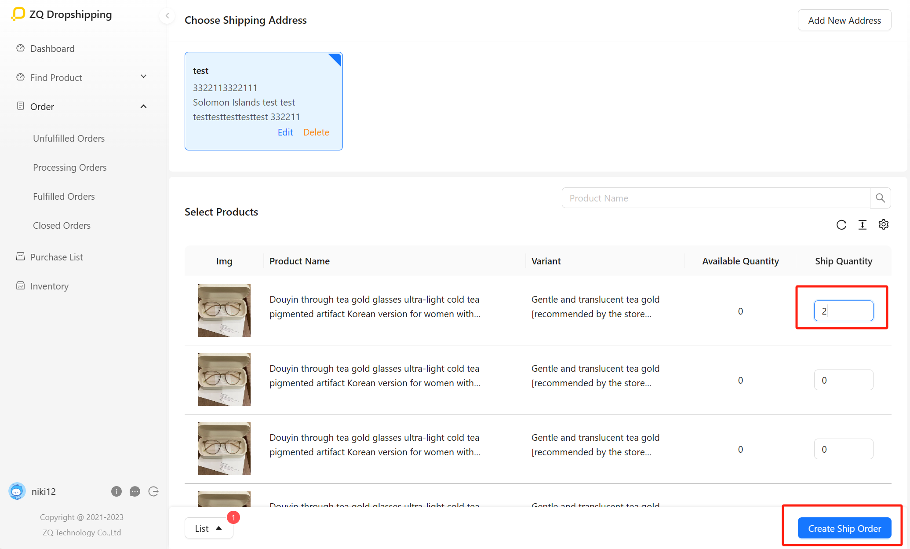
Task: Click Add New Address button
Action: tap(844, 20)
